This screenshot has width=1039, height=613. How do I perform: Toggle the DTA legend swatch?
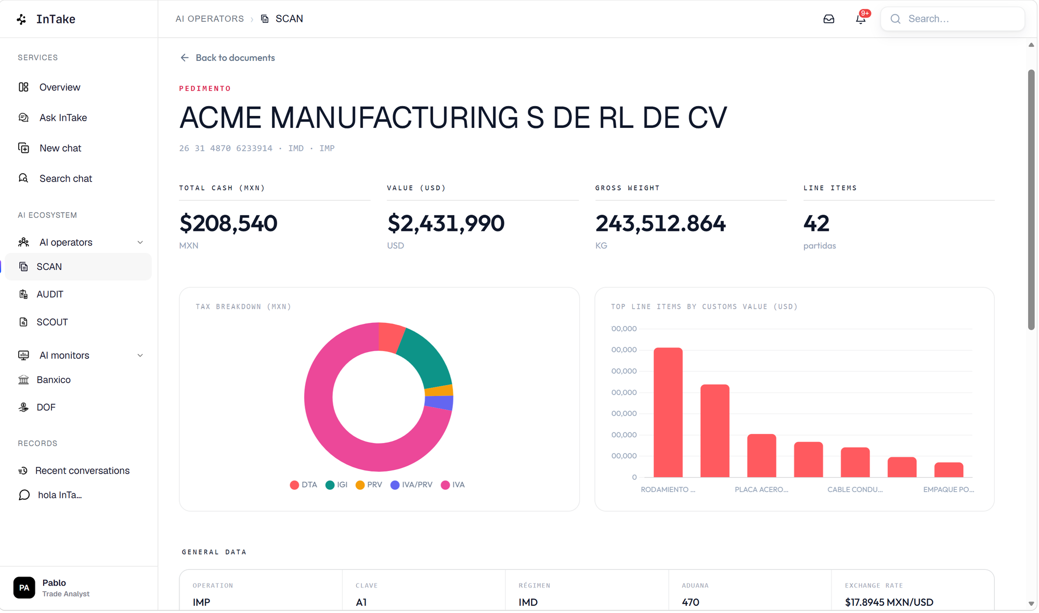point(295,486)
